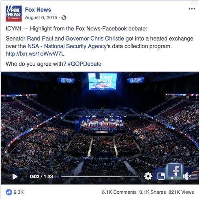Play the debate highlight video
The height and width of the screenshot is (199, 199).
pyautogui.click(x=15, y=177)
